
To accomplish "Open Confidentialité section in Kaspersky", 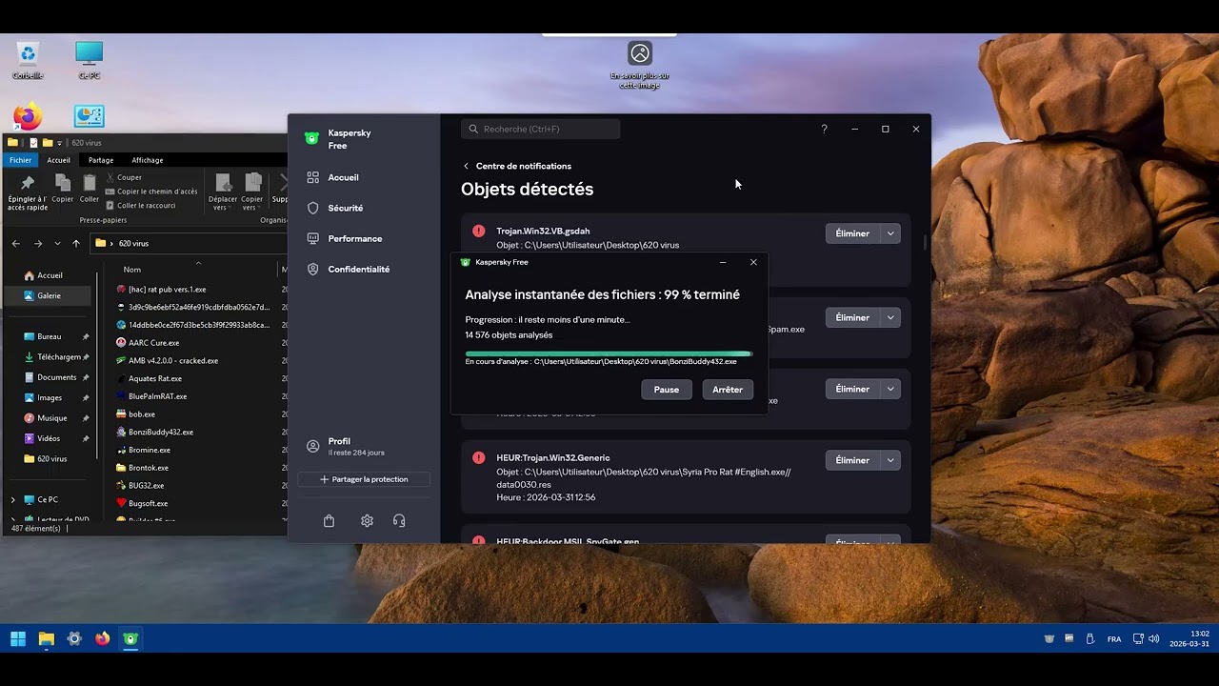I will [x=349, y=269].
